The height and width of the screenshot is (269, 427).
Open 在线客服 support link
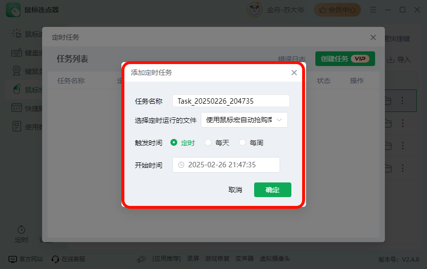click(69, 259)
